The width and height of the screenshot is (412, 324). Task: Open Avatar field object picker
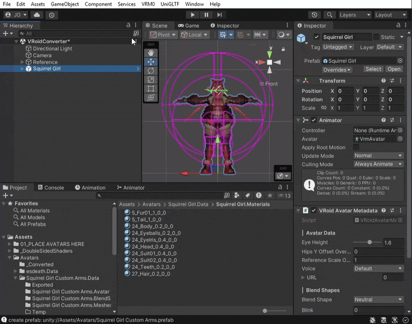(400, 139)
